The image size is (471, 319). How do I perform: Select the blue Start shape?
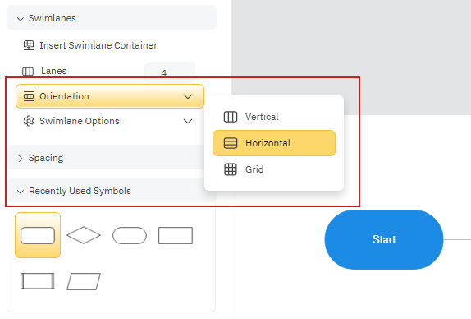[384, 239]
